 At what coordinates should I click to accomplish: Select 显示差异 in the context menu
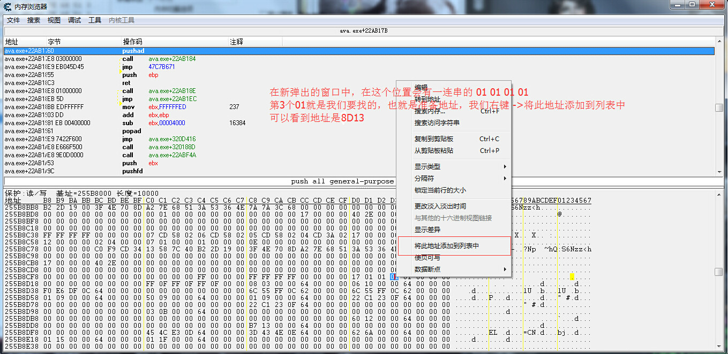427,230
